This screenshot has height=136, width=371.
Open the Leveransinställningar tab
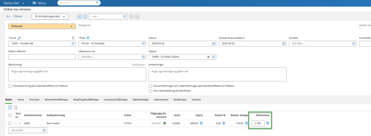pos(116,100)
